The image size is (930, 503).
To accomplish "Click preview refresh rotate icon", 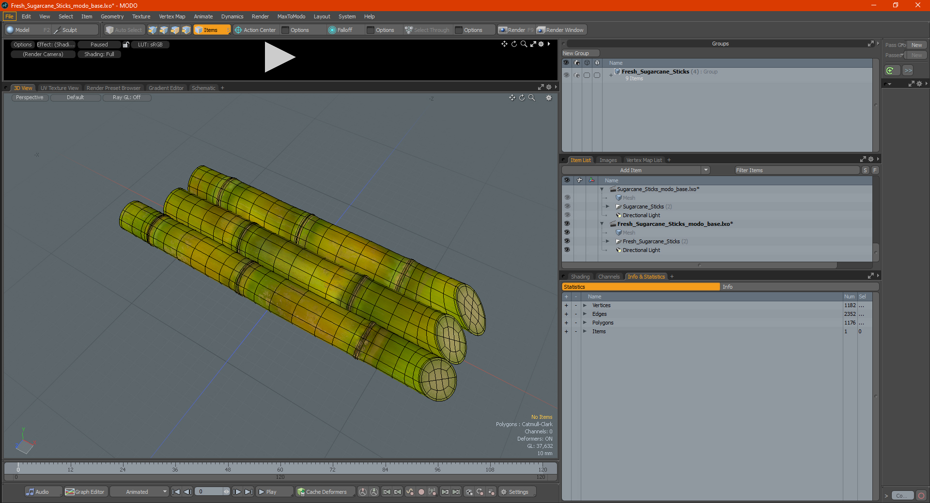I will [x=514, y=44].
